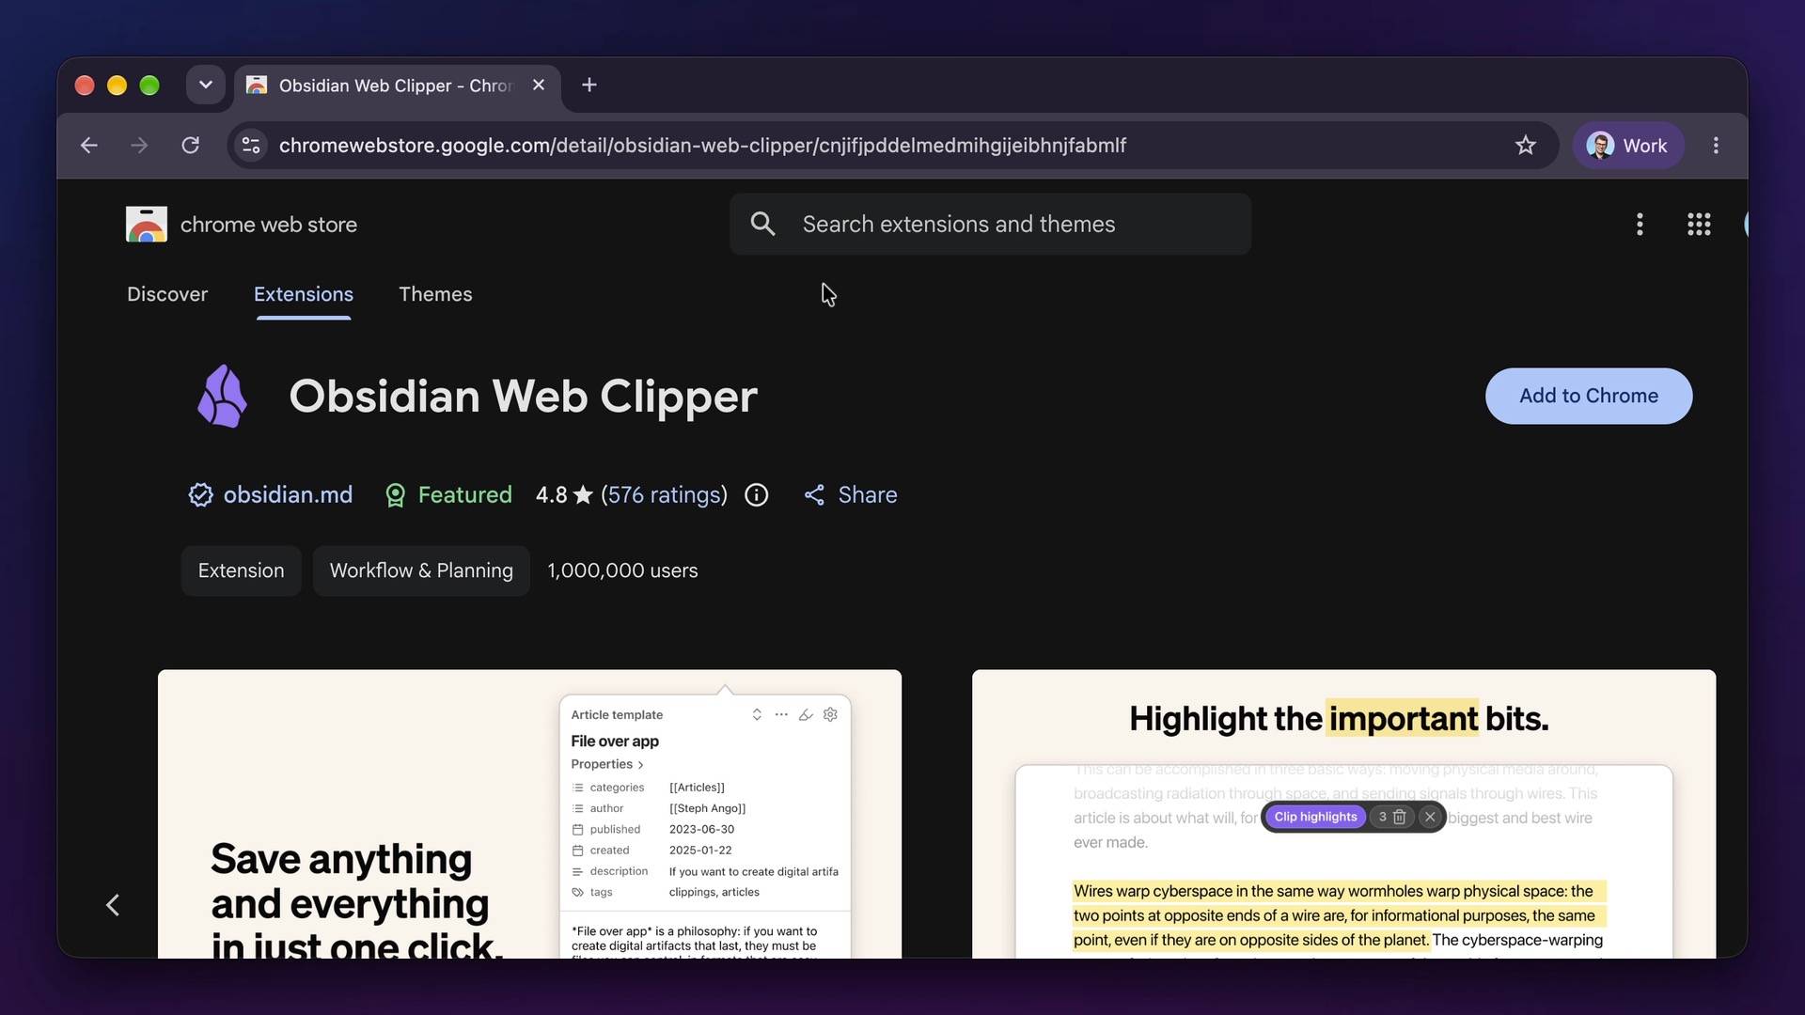
Task: Open the 'Save anything' screenshot thumbnail
Action: [x=529, y=814]
